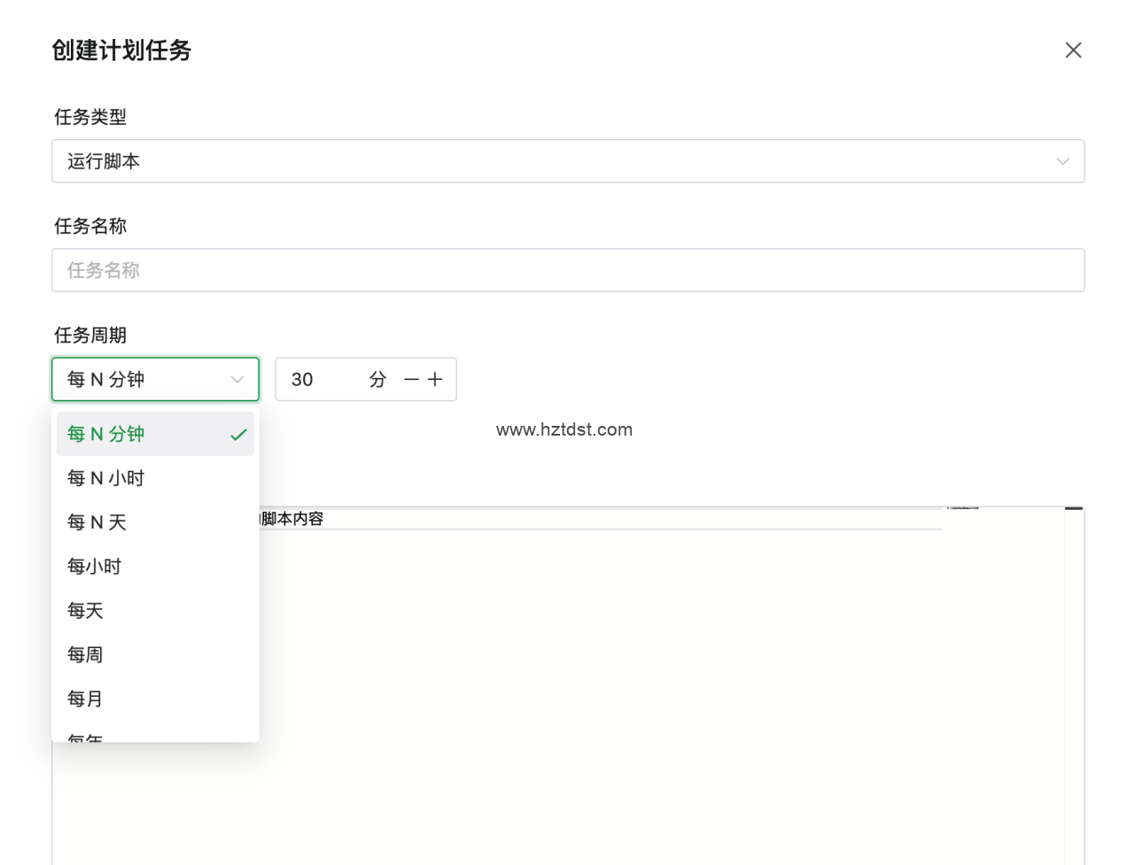Open the 运行脚本 task type dropdown
Image resolution: width=1134 pixels, height=865 pixels.
pyautogui.click(x=567, y=161)
